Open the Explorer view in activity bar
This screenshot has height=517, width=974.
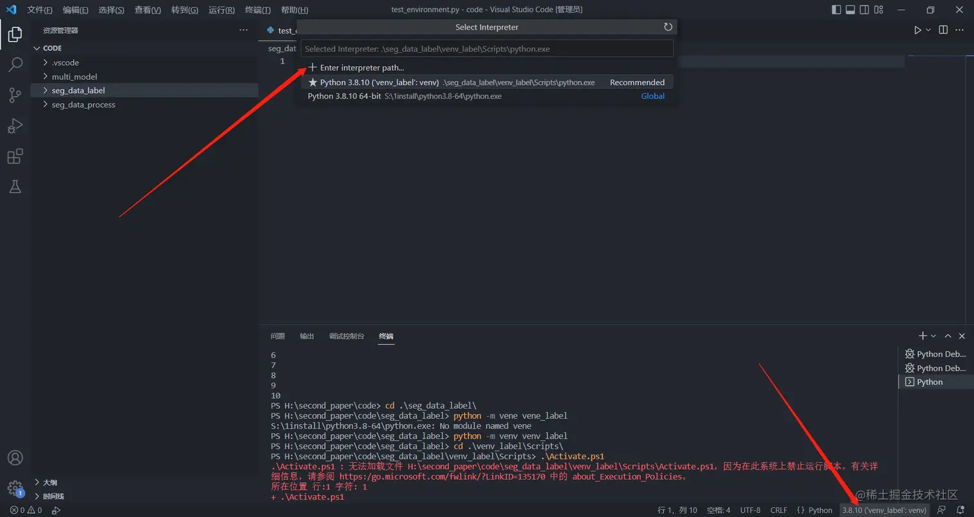tap(15, 34)
